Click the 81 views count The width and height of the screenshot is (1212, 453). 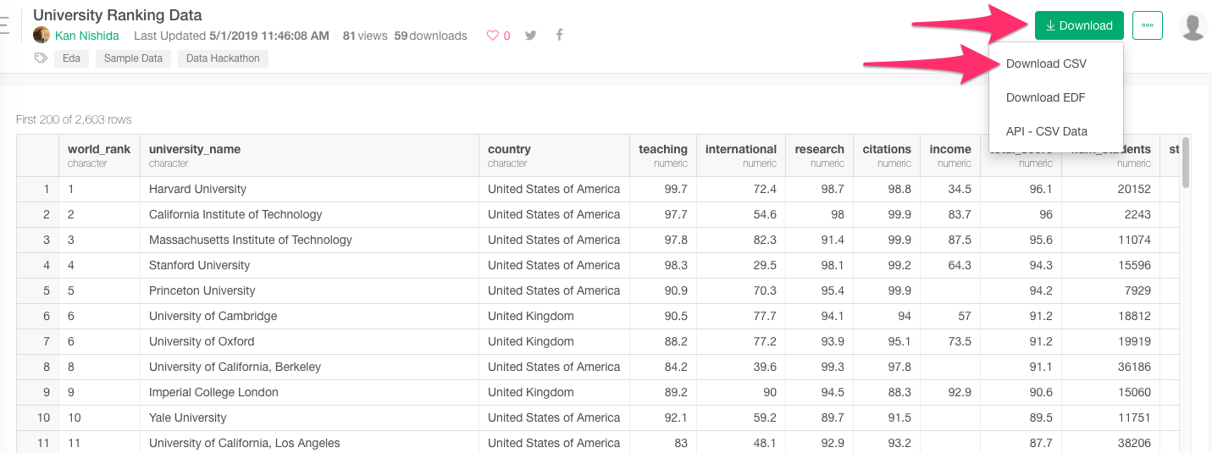[365, 36]
